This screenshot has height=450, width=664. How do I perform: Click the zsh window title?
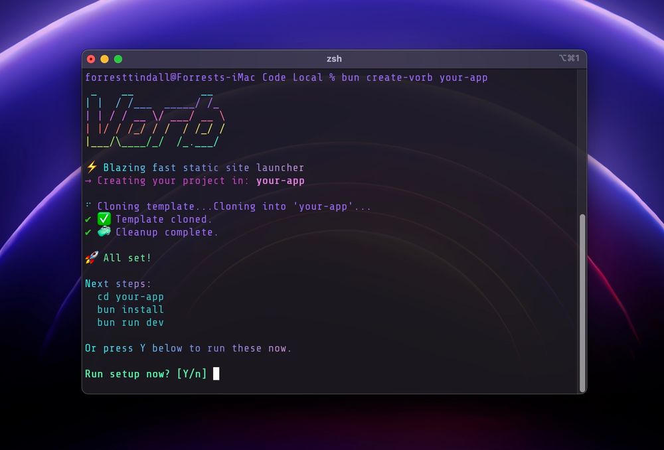click(334, 59)
